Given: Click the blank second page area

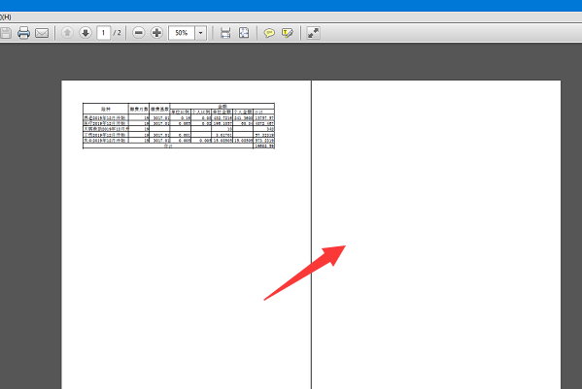Looking at the screenshot, I should pos(436,234).
